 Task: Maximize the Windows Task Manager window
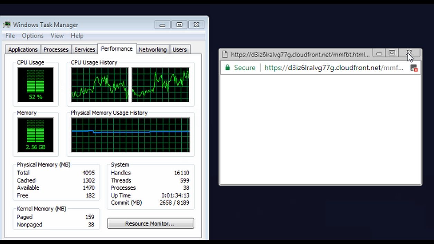point(179,25)
